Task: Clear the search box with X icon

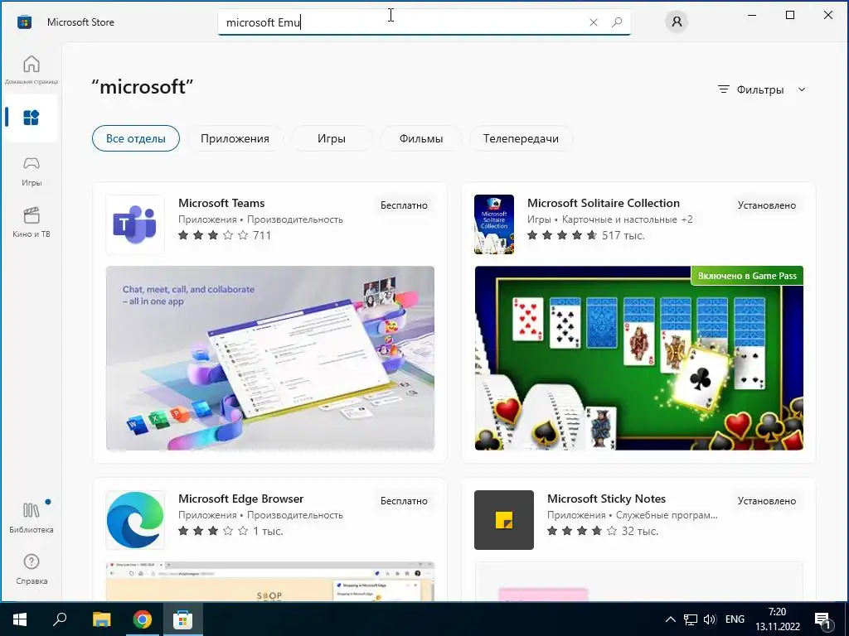Action: (594, 22)
